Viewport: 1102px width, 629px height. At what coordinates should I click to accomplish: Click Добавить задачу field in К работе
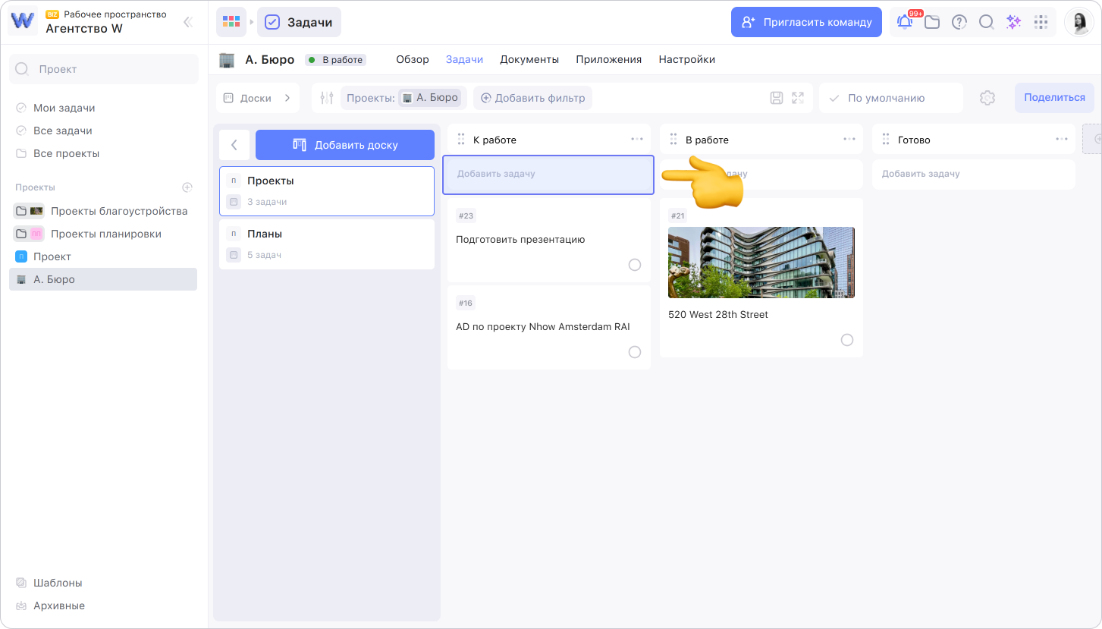[548, 175]
